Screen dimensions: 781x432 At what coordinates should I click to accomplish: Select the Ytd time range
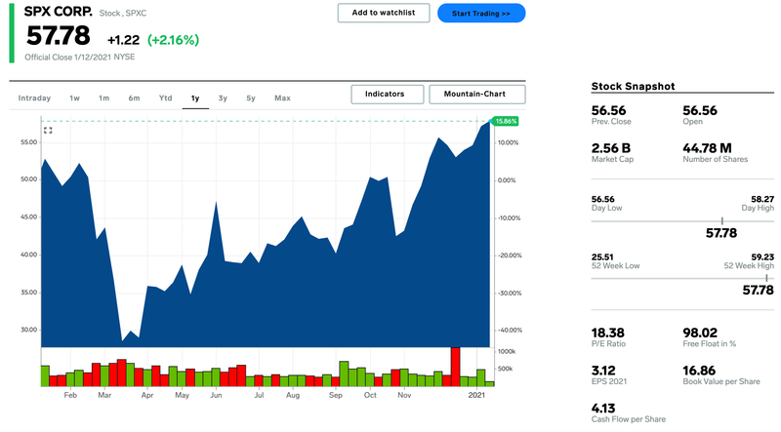click(165, 98)
